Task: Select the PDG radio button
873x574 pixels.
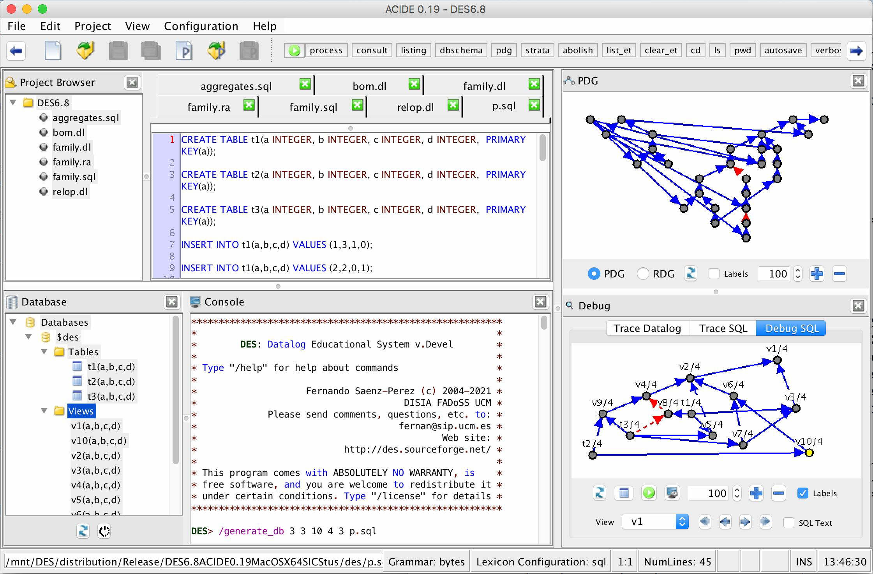Action: tap(594, 274)
